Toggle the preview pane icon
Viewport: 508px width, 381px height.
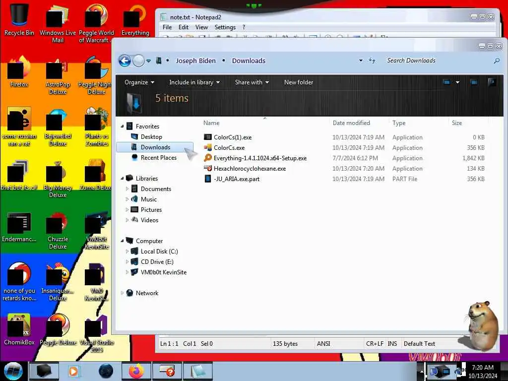coord(474,82)
